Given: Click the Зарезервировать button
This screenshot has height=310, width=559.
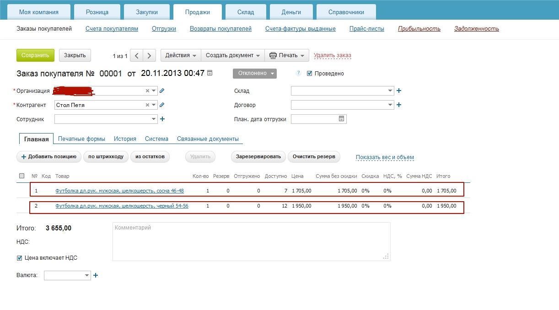Looking at the screenshot, I should coord(258,157).
